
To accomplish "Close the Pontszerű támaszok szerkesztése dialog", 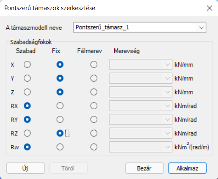I will (x=210, y=8).
